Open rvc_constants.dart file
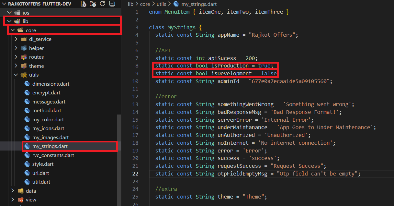Viewport: 394px width, 206px height. coord(53,155)
